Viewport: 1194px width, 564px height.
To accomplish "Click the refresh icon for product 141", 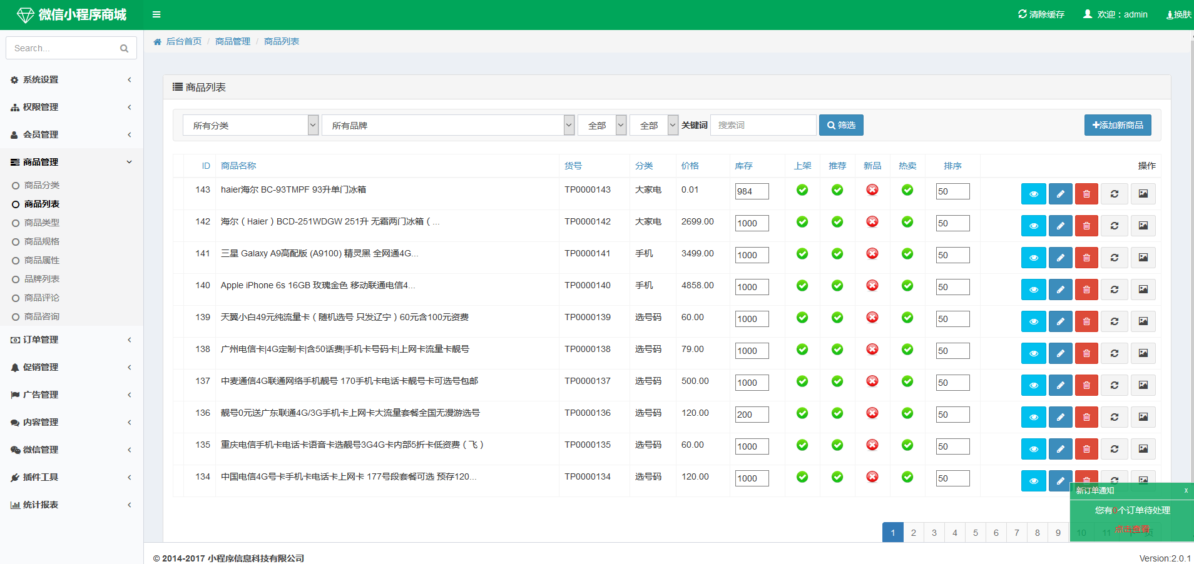I will [x=1114, y=258].
